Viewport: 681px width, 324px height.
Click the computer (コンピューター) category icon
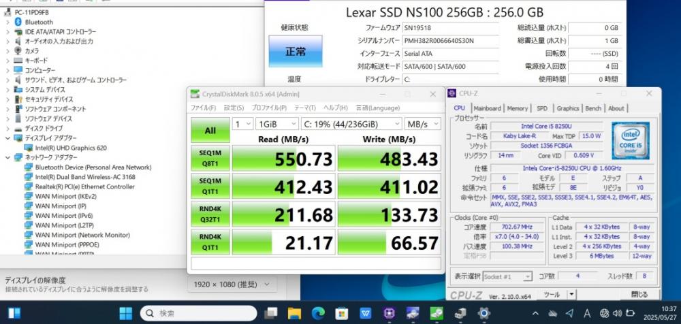18,70
